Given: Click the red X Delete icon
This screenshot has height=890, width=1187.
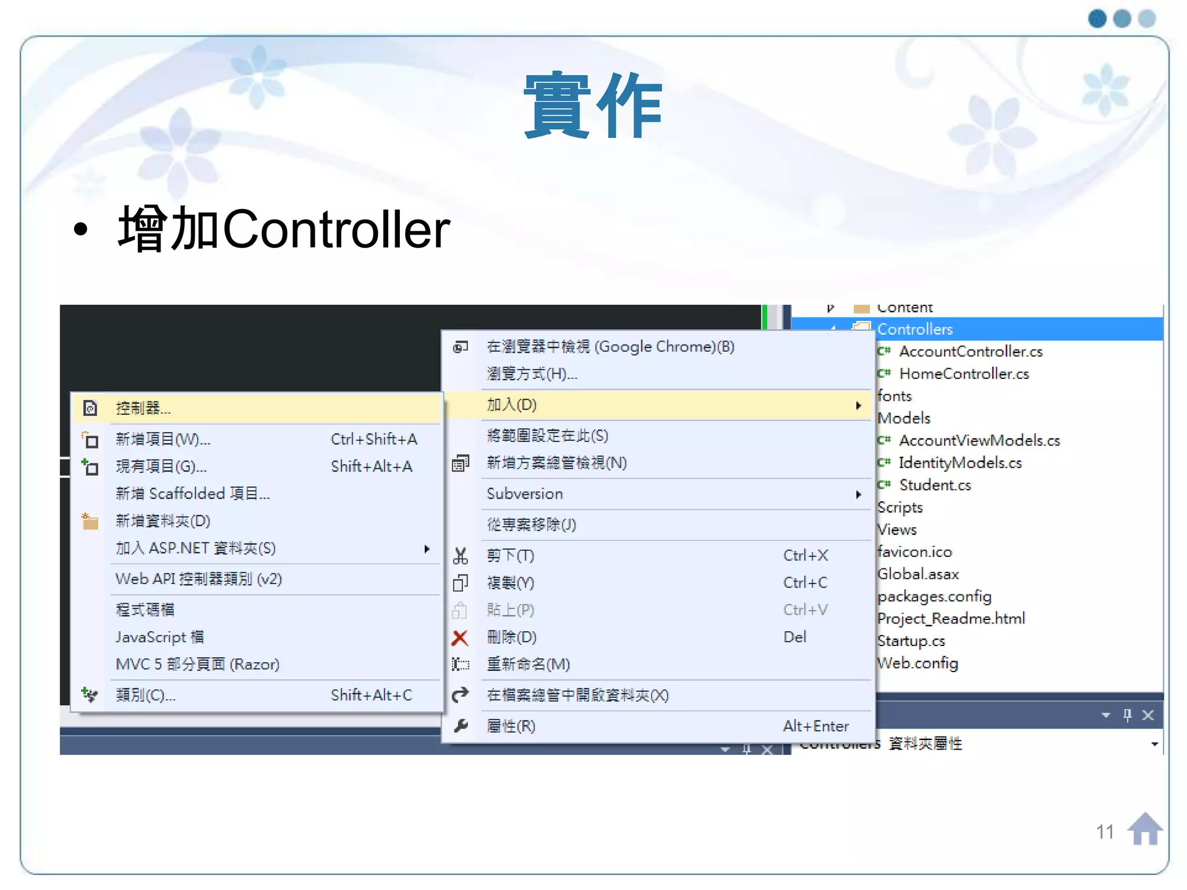Looking at the screenshot, I should coord(460,637).
